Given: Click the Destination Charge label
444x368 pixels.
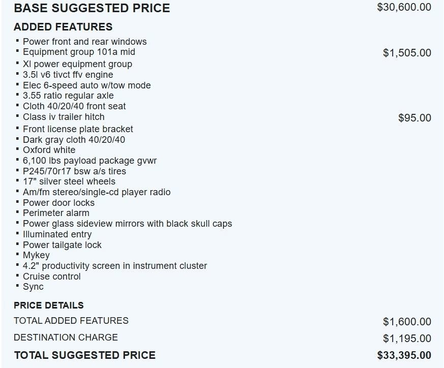Looking at the screenshot, I should (66, 338).
